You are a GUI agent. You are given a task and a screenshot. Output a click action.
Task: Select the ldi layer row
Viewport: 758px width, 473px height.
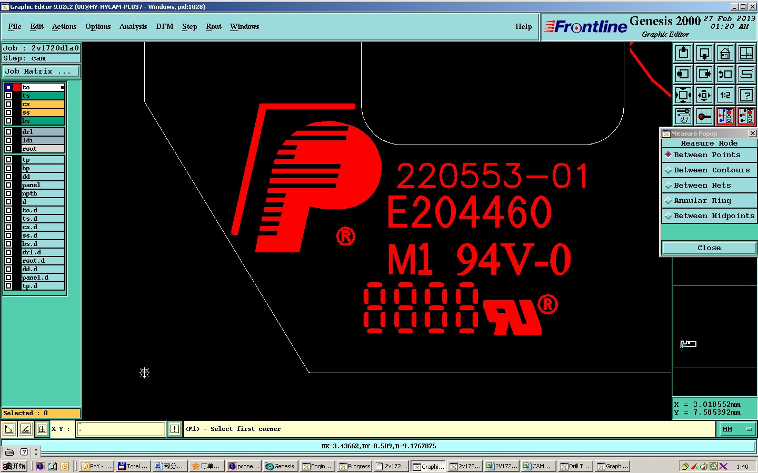pos(43,140)
